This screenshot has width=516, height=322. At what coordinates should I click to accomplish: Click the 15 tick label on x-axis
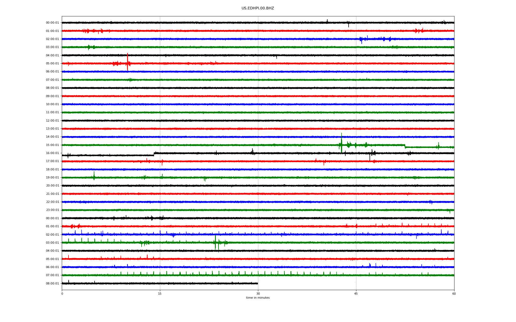160,294
